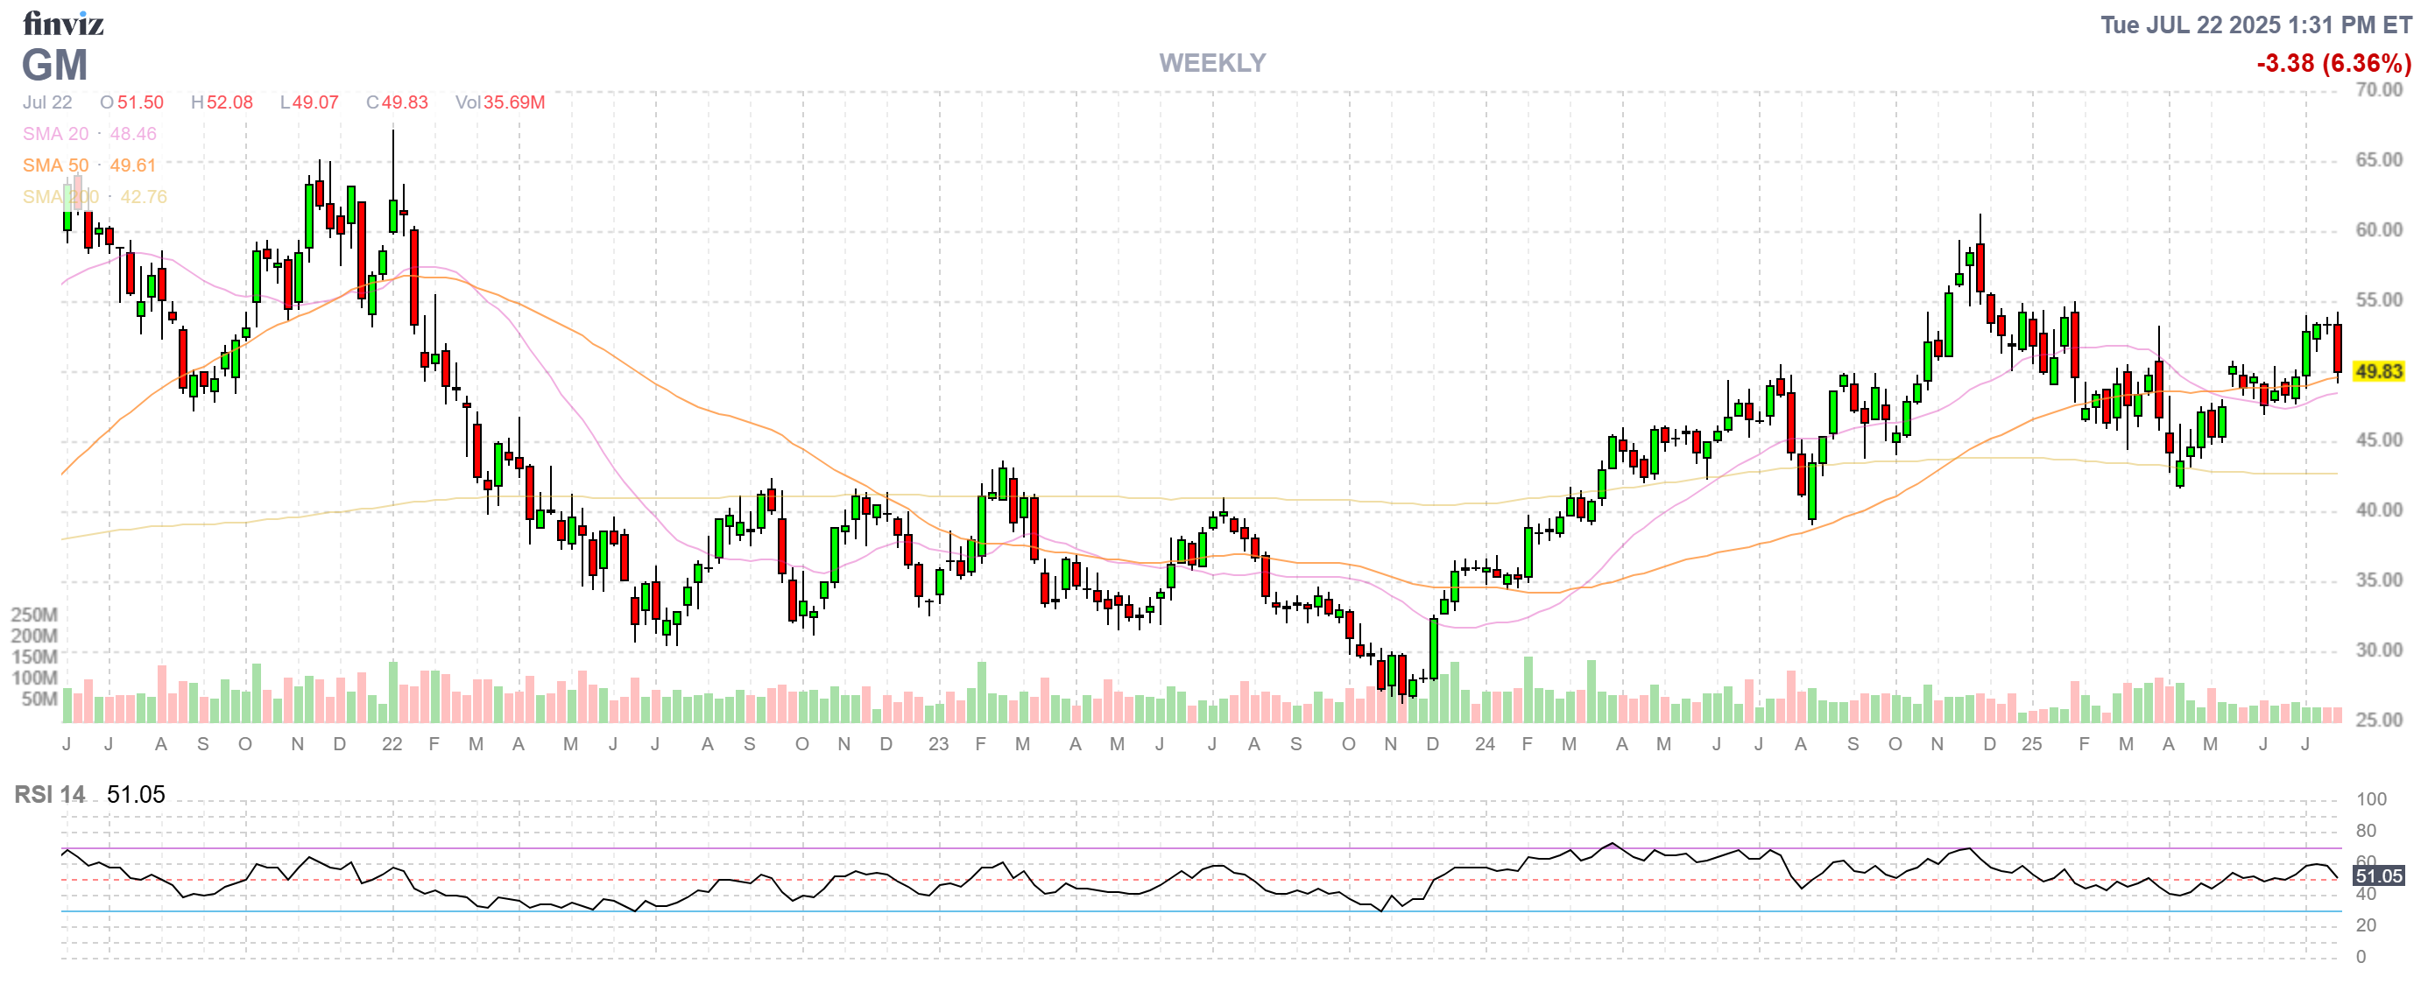This screenshot has width=2435, height=984.
Task: Click the latest red weekly candlestick
Action: (2338, 349)
